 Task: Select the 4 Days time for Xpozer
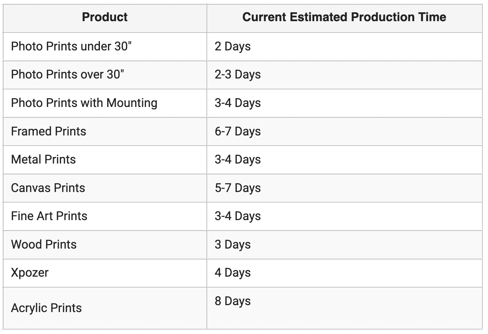click(x=232, y=273)
